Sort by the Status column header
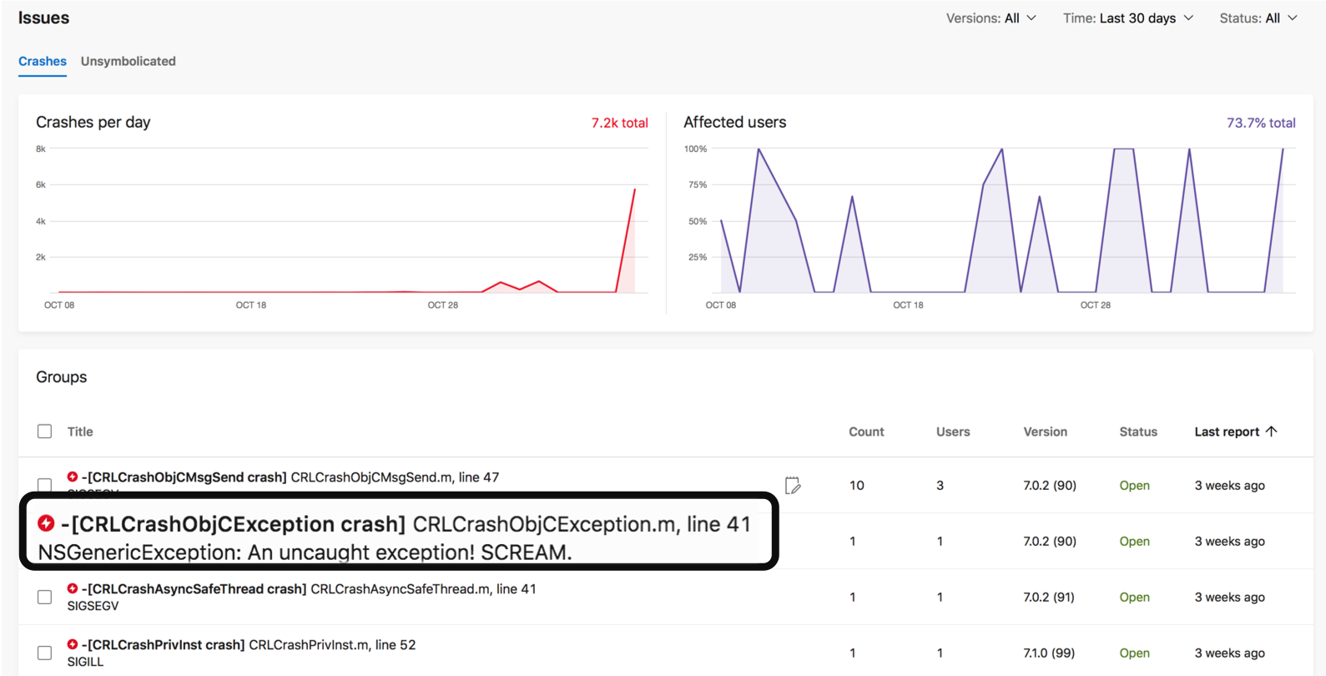 click(x=1138, y=431)
